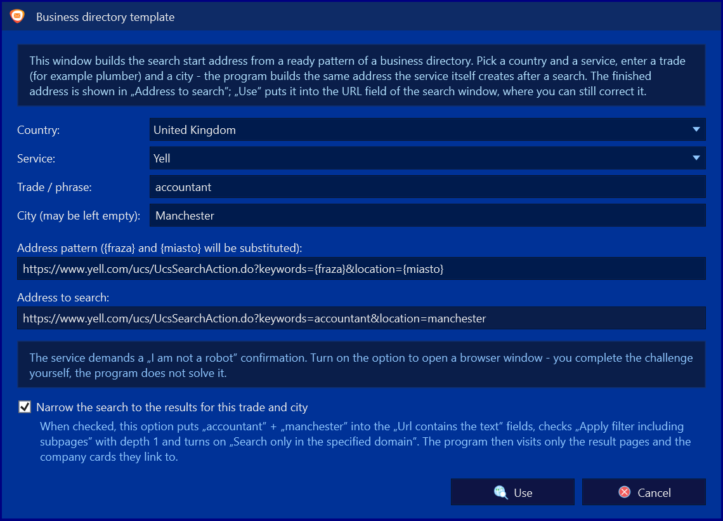This screenshot has width=723, height=521.
Task: Click the Address to search URL field
Action: pos(361,319)
